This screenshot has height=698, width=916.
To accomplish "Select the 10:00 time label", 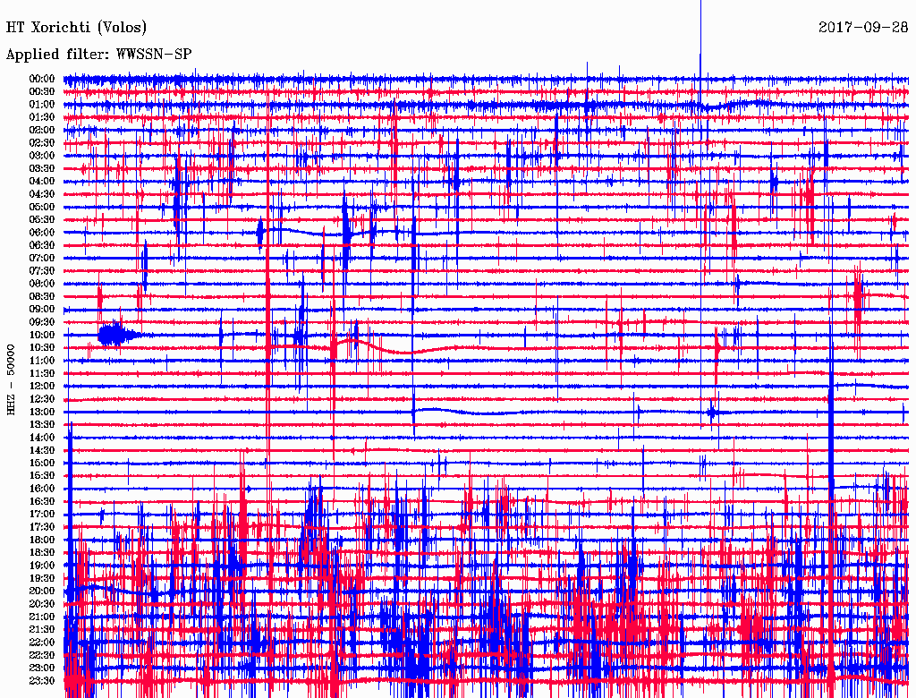I will [x=42, y=335].
